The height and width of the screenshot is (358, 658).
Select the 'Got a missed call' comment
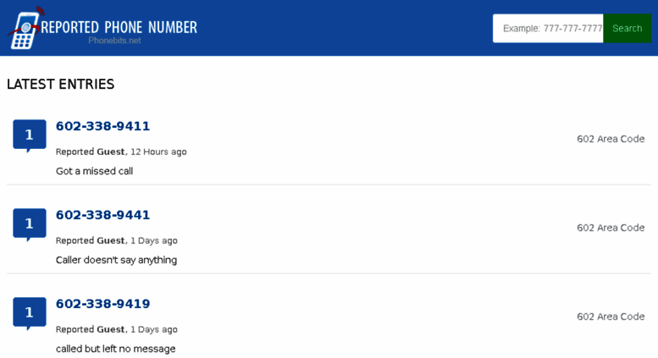click(94, 171)
